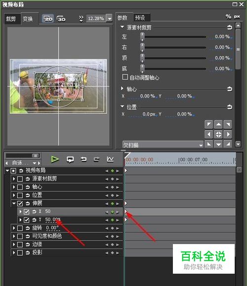Reset 源素材裁剪 parameters in right panel header

pos(229,27)
